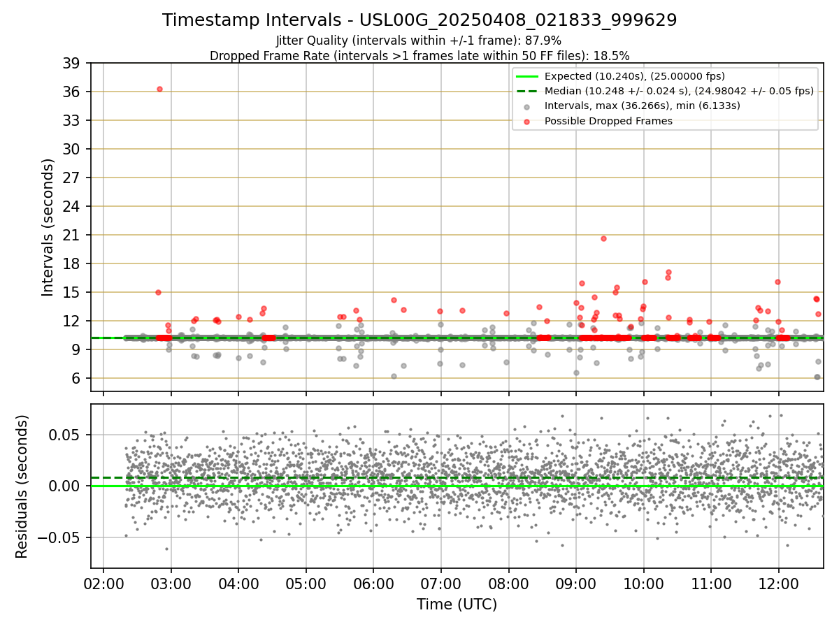Viewport: 839px width, 629px height.
Task: Click the '08:00' x-axis tick label
Action: click(508, 583)
